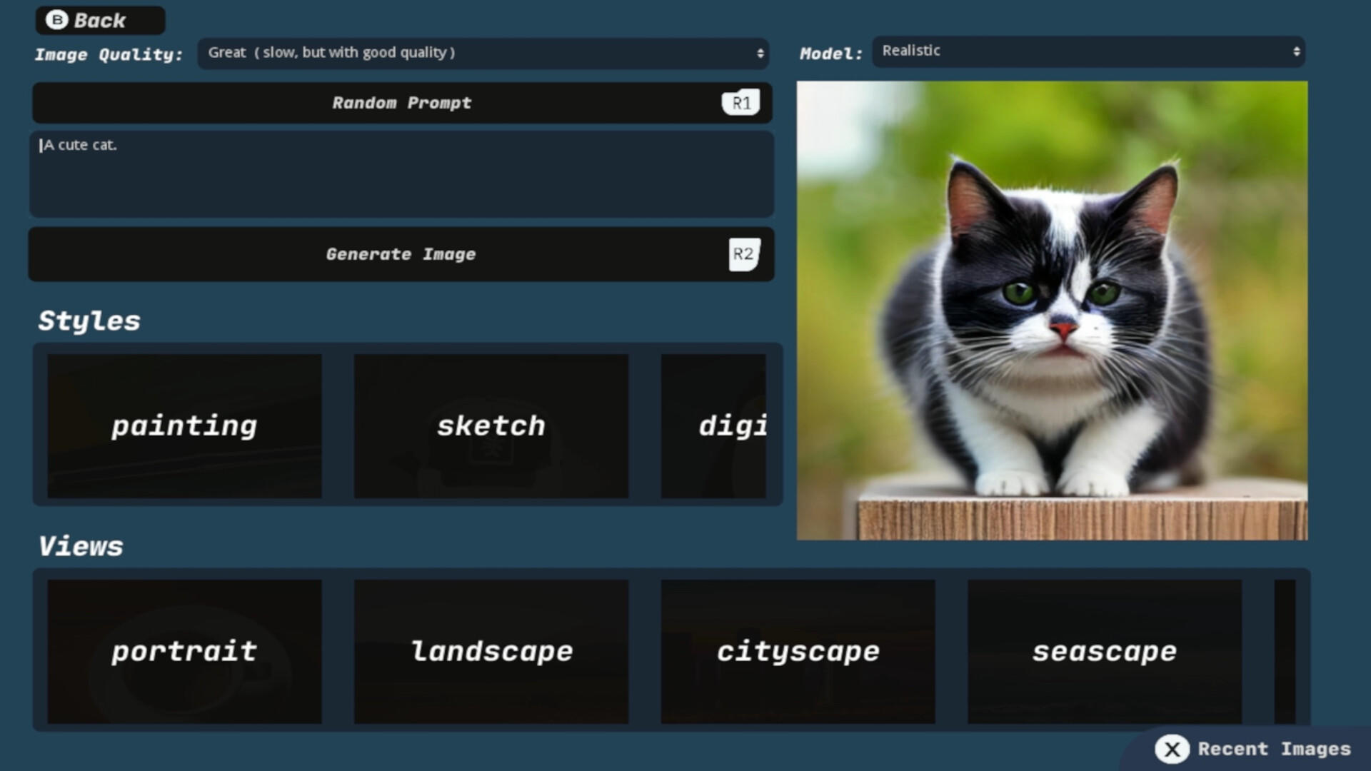The width and height of the screenshot is (1371, 771).
Task: Choose the portrait view tile
Action: [184, 651]
